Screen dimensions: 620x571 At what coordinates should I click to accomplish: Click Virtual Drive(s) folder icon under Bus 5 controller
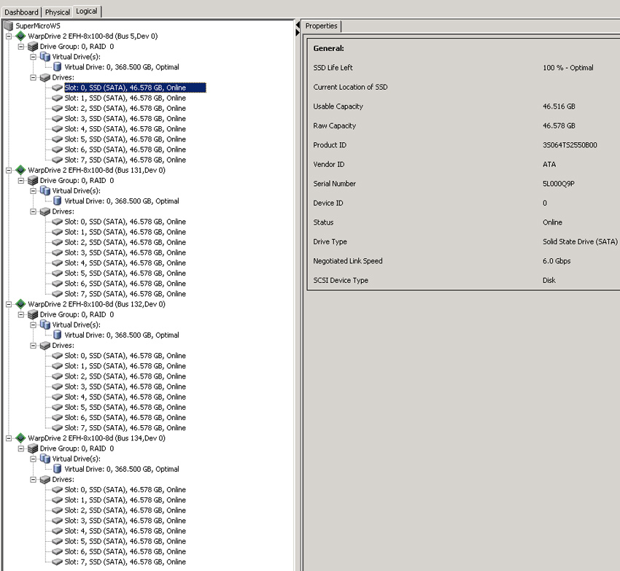pyautogui.click(x=45, y=57)
